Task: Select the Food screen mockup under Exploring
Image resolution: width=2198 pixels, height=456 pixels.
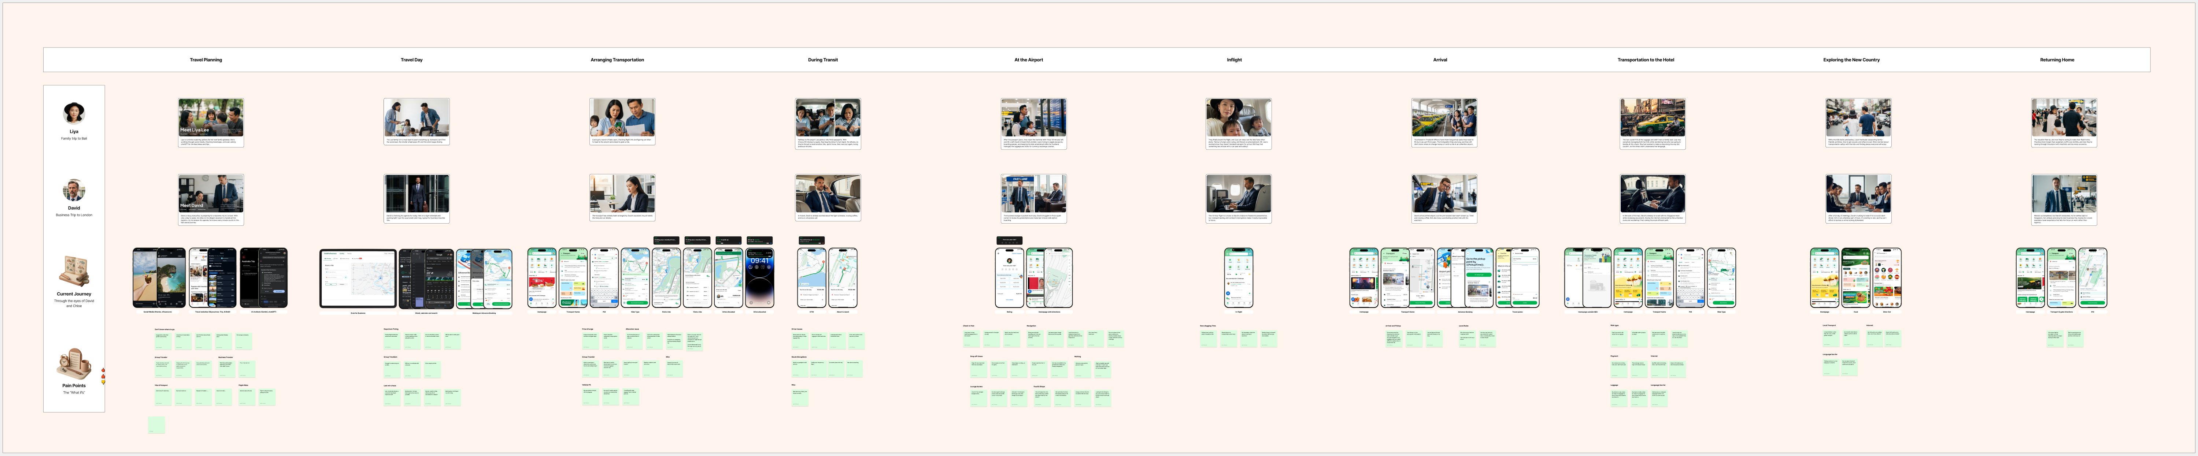Action: [1856, 278]
